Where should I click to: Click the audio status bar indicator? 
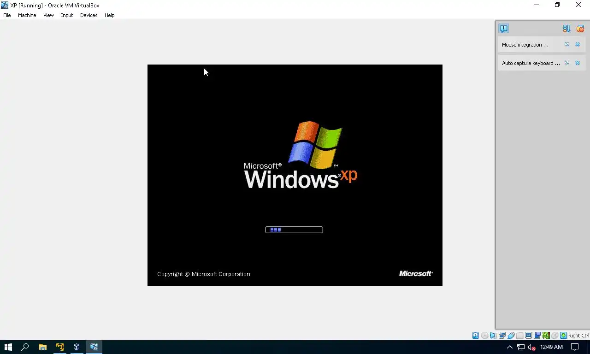click(x=493, y=336)
